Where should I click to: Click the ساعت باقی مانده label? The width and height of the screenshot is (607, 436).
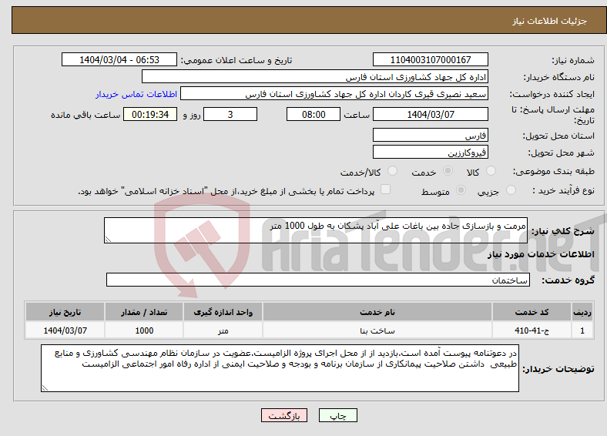click(86, 115)
